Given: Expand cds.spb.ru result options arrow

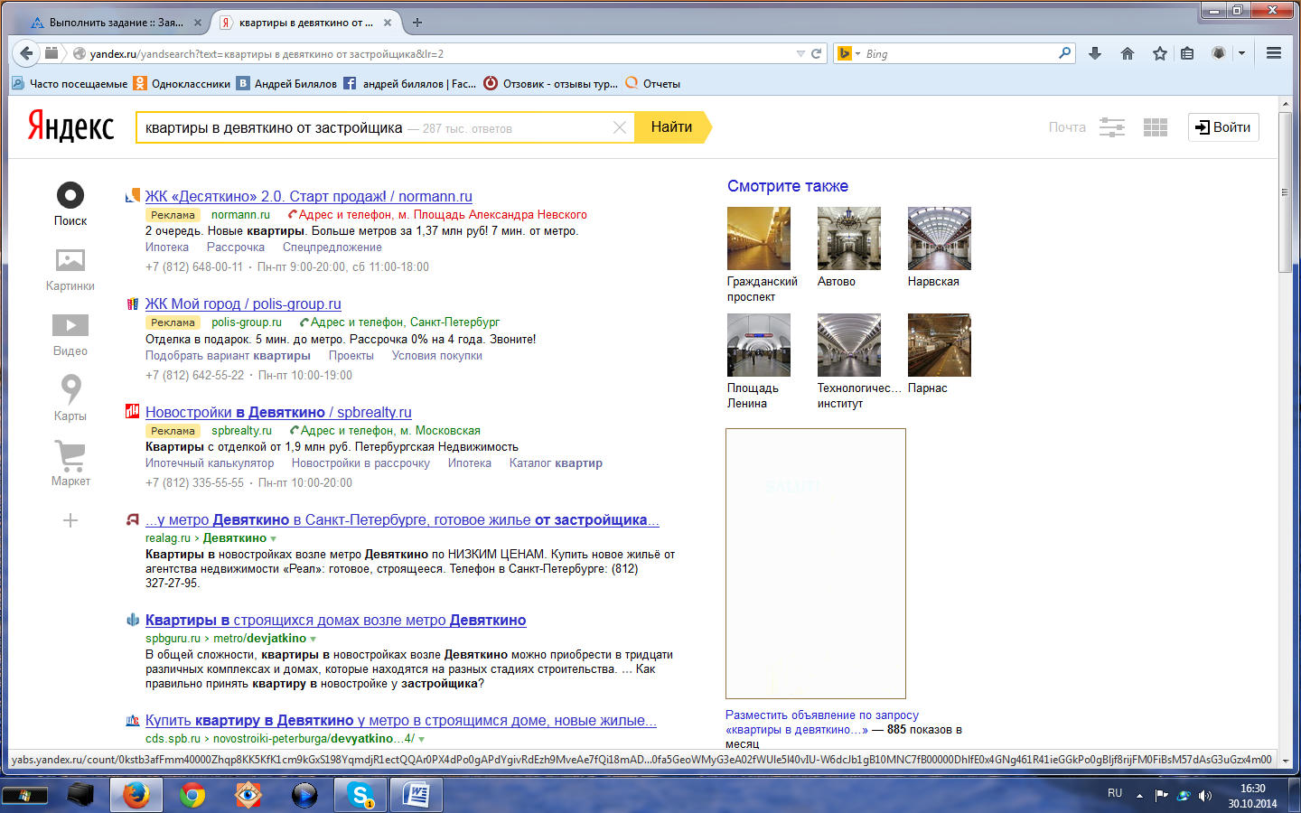Looking at the screenshot, I should click(x=421, y=739).
